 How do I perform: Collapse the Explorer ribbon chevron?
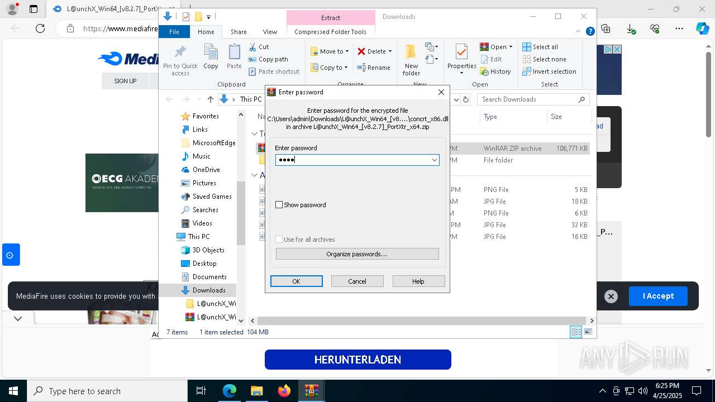click(x=579, y=32)
